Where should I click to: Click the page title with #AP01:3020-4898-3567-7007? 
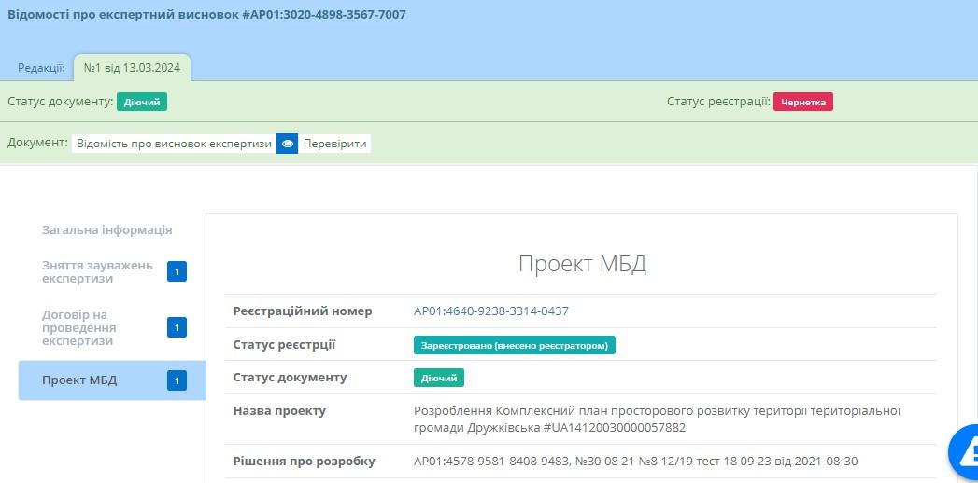coord(206,15)
